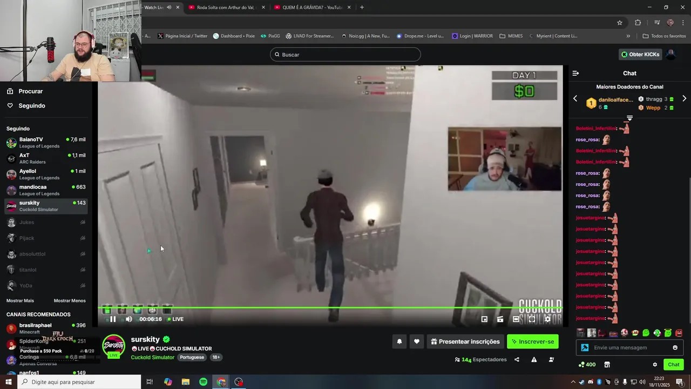Open mini-player mode icon
The image size is (691, 389).
tap(484, 319)
